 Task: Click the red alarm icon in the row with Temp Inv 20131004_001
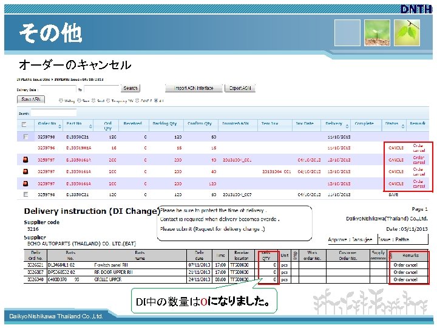(x=25, y=171)
